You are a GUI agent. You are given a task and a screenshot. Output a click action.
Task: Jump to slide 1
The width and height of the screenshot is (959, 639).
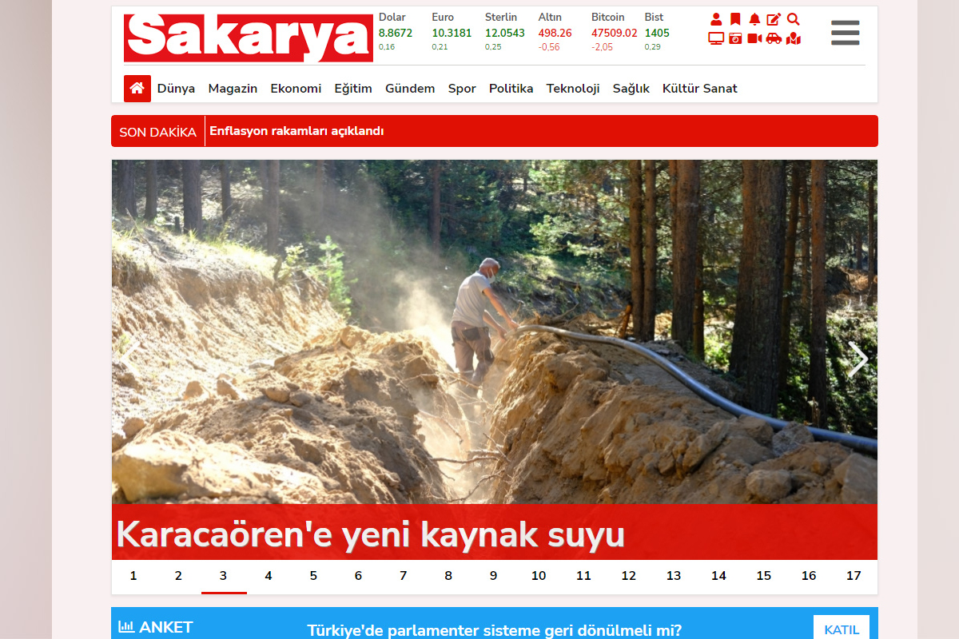(x=133, y=576)
